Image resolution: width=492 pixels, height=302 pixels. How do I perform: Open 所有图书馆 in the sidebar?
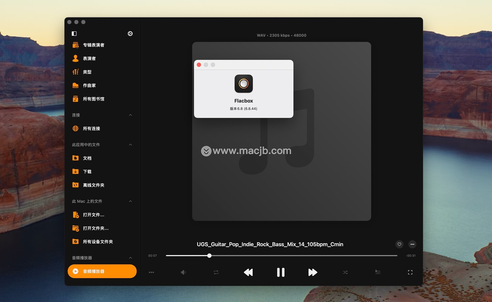click(102, 99)
